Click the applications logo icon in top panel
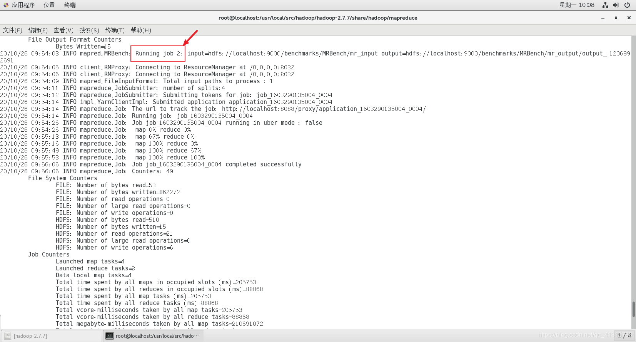This screenshot has height=342, width=636. [x=6, y=5]
